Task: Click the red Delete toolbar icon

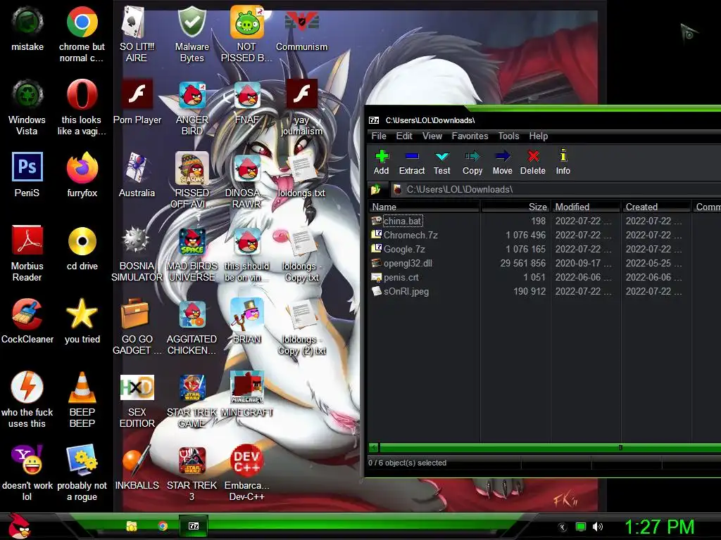Action: coord(533,162)
